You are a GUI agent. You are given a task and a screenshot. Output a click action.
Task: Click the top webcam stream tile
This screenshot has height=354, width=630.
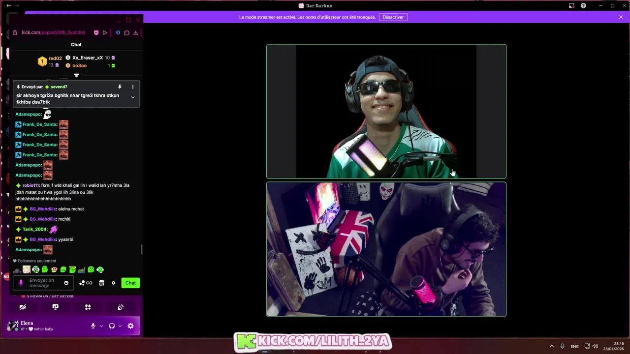pyautogui.click(x=386, y=112)
